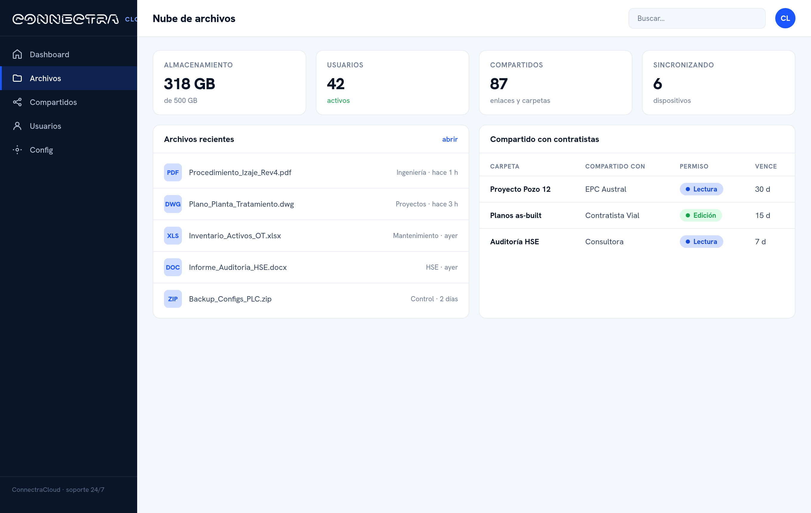Viewport: 811px width, 513px height.
Task: Click the XLS file type badge
Action: click(x=173, y=236)
